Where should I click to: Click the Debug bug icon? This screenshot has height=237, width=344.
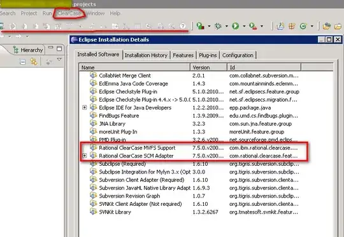point(218,26)
